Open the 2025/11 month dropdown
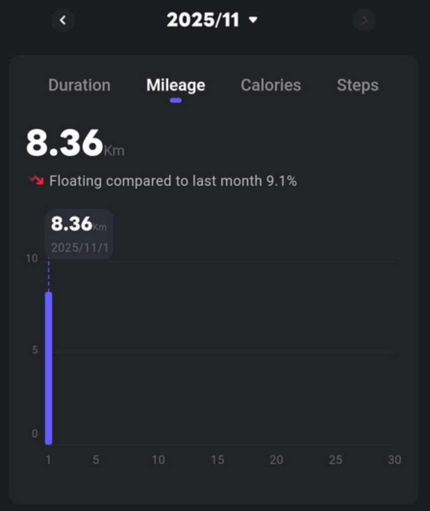 [203, 20]
